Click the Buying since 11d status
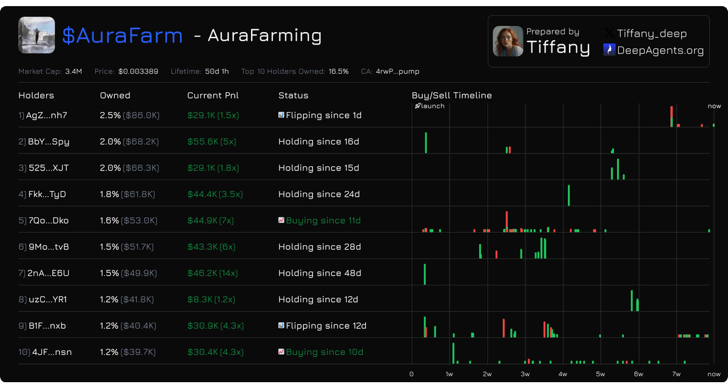Screen dimensions: 728x387 point(323,221)
